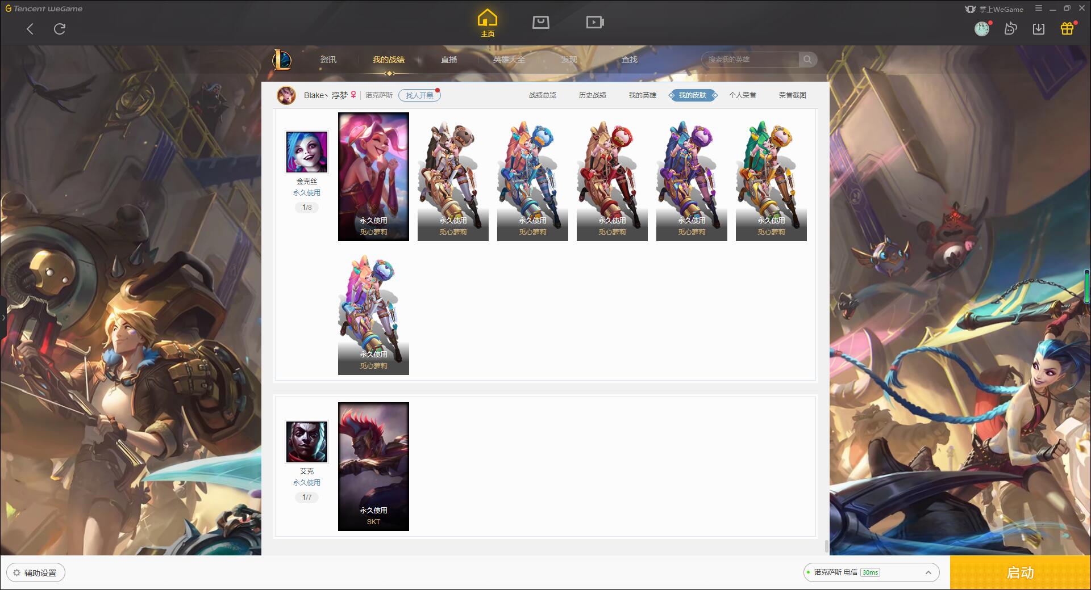Viewport: 1091px width, 590px height.
Task: Click the Ekko champion portrait
Action: 307,441
